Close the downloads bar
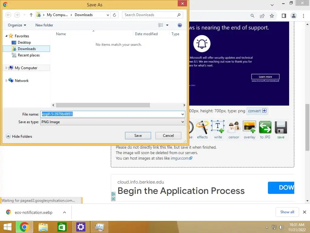 tap(305, 212)
